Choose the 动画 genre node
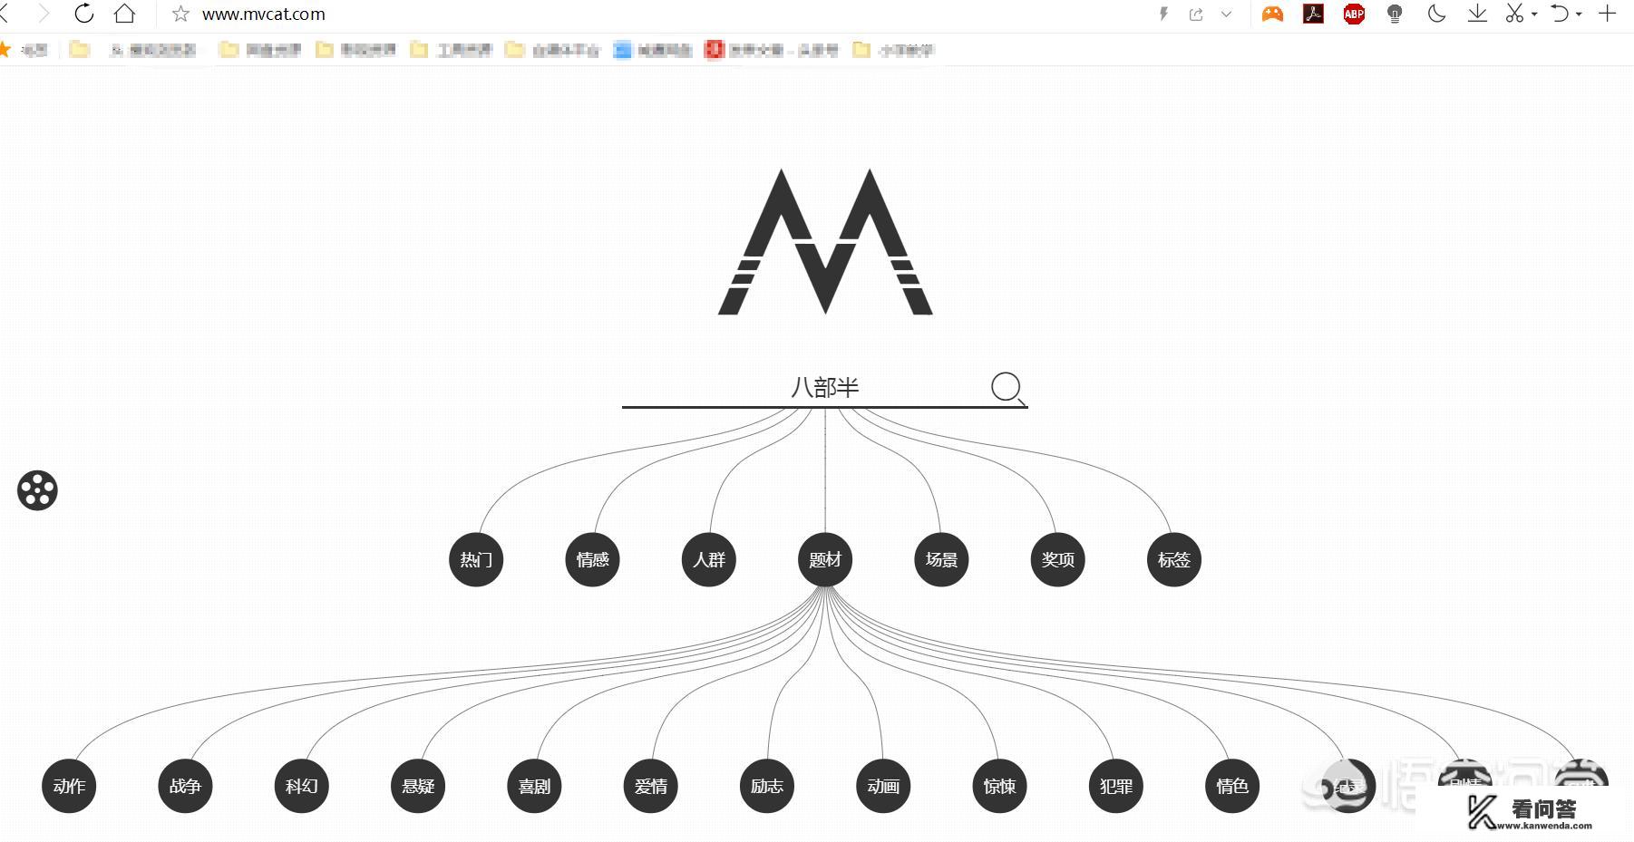Screen dimensions: 1634x842 [x=883, y=786]
